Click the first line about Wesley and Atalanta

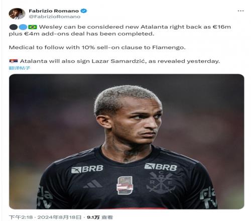(135, 27)
